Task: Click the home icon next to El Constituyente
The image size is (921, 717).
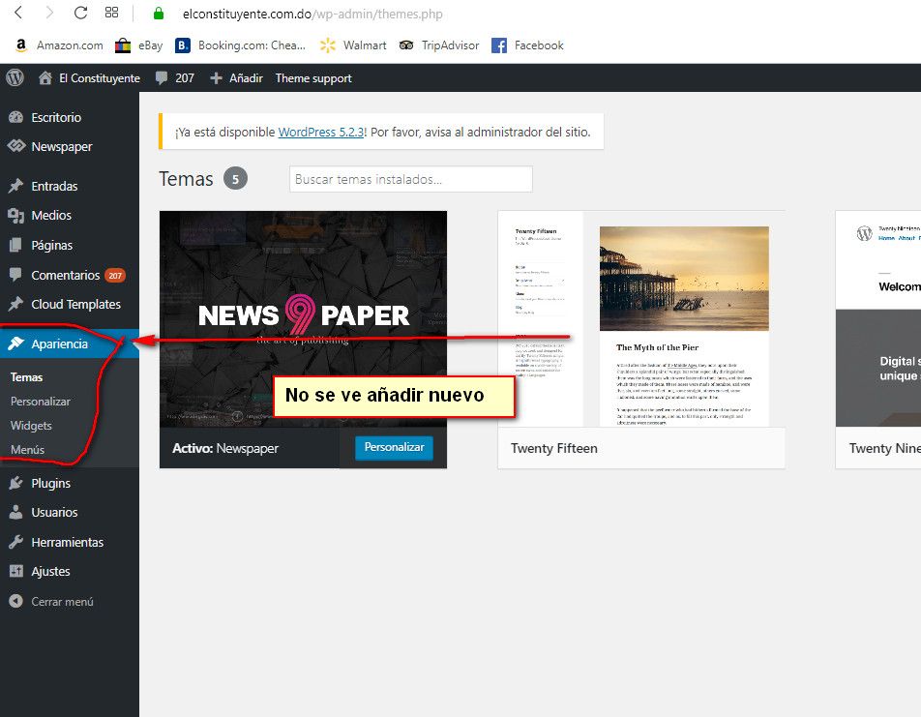Action: 45,77
